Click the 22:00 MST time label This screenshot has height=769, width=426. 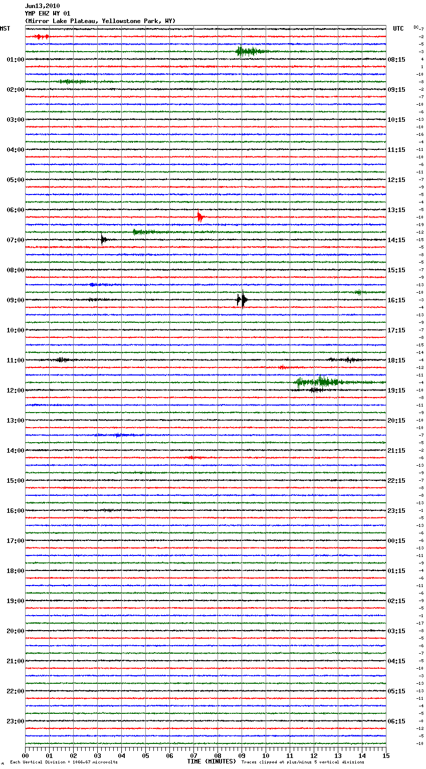(x=16, y=691)
